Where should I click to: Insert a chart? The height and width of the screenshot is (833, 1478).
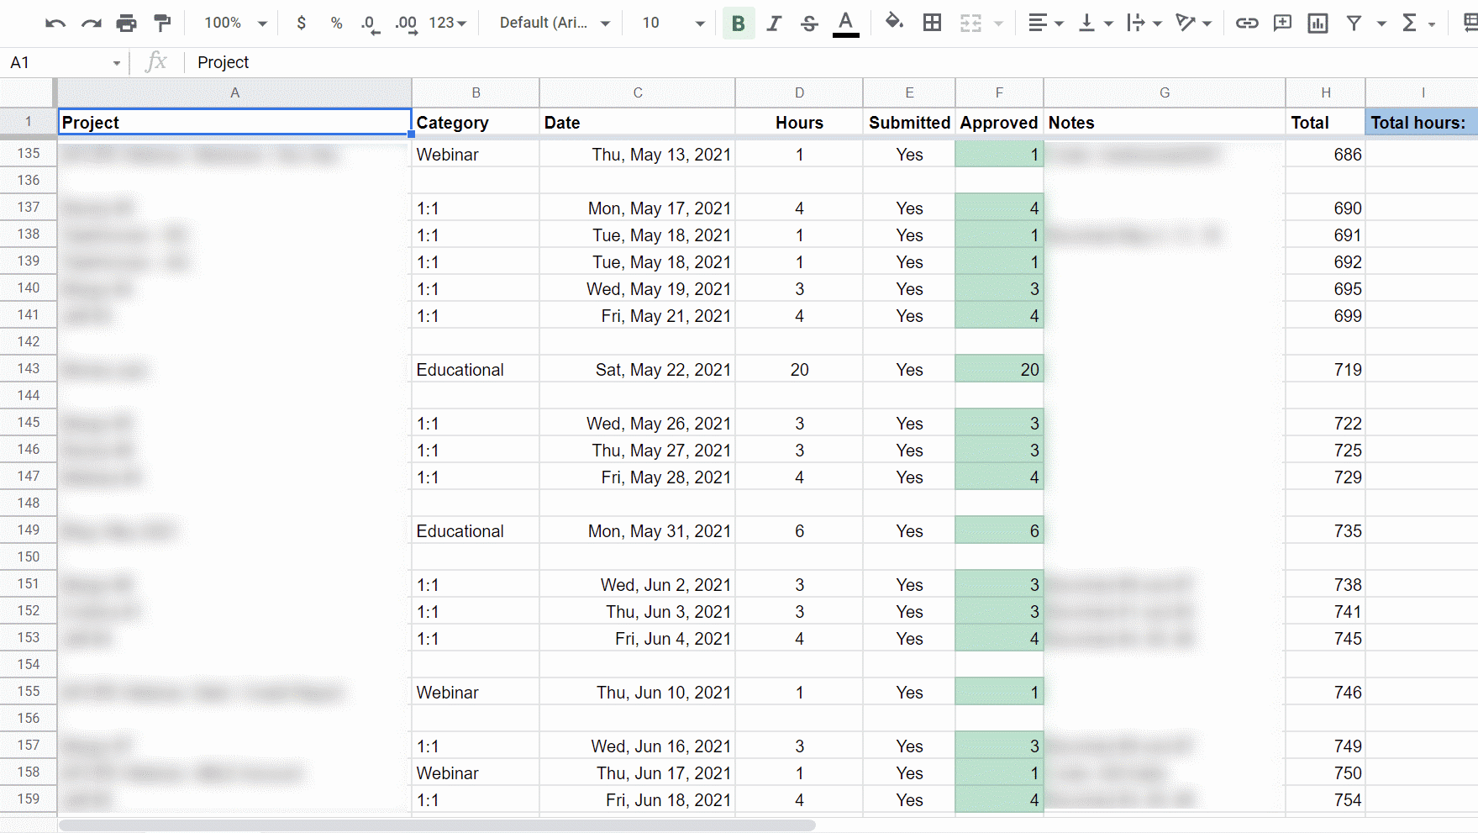pyautogui.click(x=1318, y=23)
